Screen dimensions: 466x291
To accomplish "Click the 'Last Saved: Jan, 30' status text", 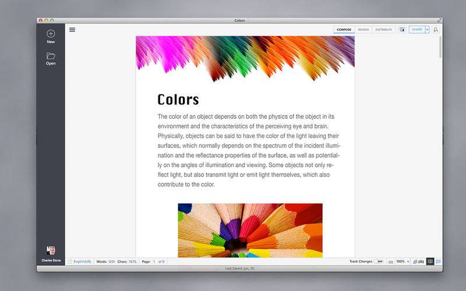I will point(239,268).
